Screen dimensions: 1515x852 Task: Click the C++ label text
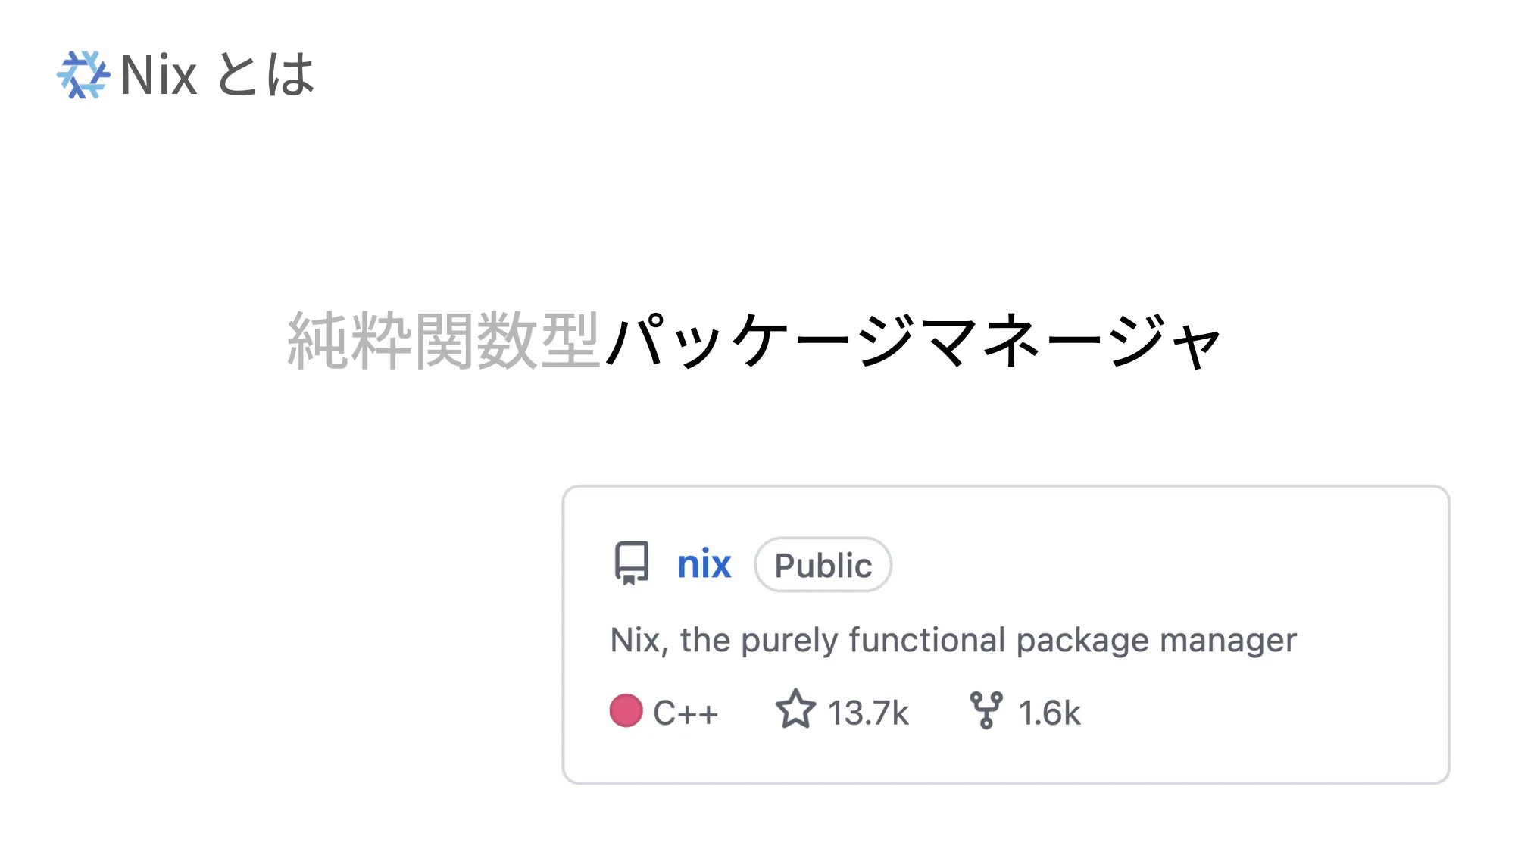686,710
